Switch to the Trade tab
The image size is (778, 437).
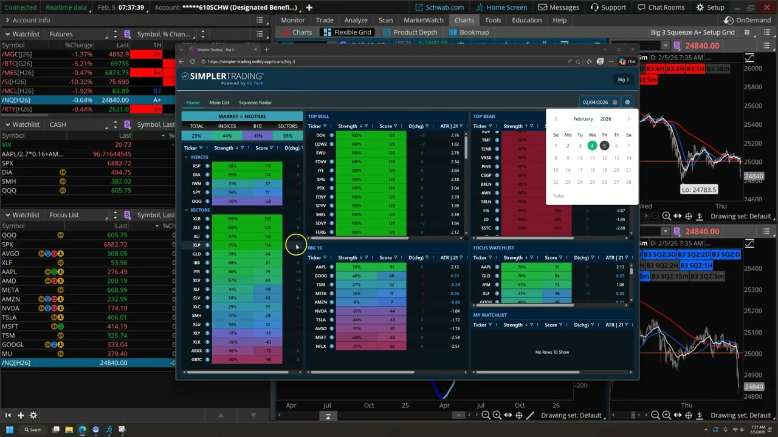[325, 20]
